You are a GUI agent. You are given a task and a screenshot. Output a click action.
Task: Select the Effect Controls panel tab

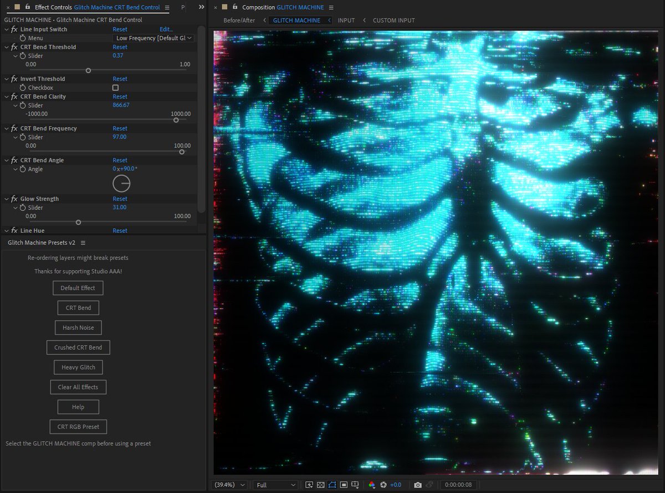pos(98,8)
